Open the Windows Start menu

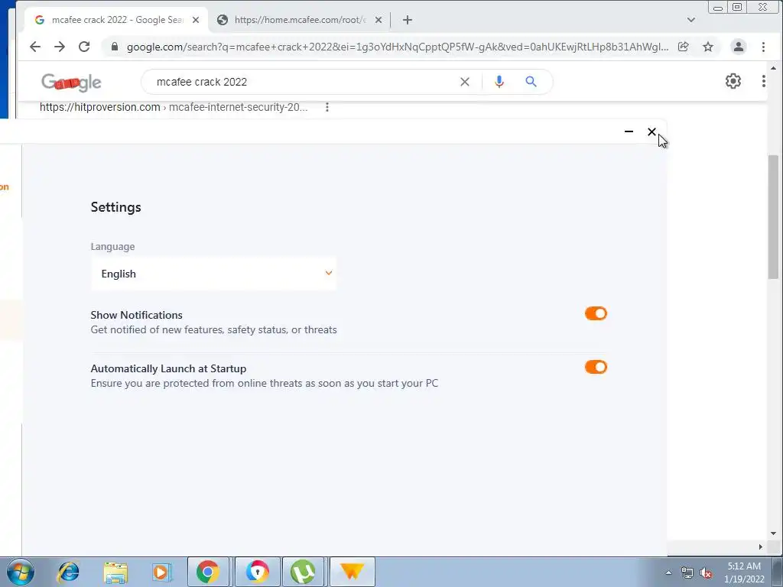pos(20,572)
